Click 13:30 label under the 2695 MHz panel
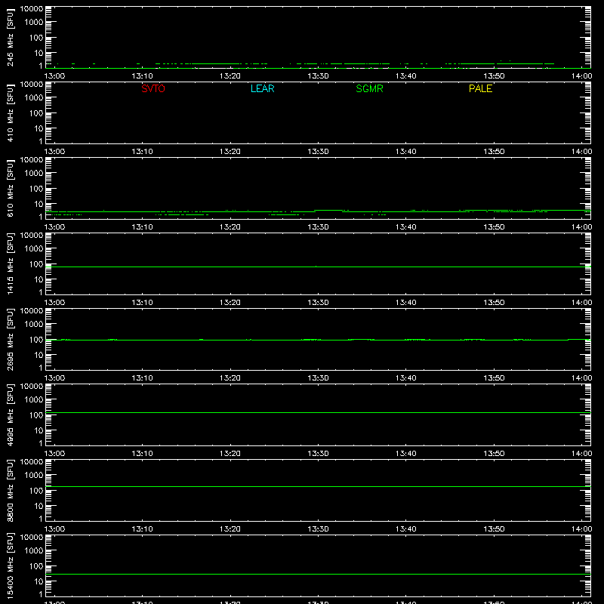Screen dimensions: 604x604 tap(318, 378)
